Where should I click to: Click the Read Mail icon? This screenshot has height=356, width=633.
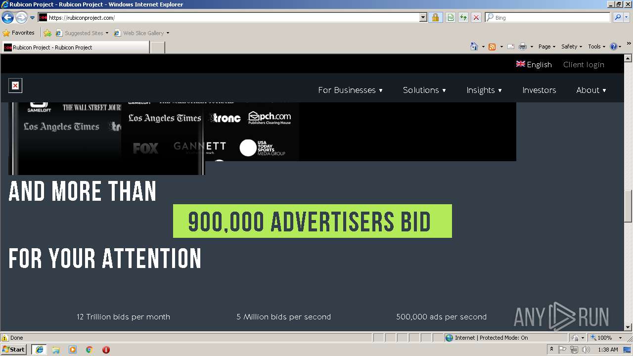(x=511, y=46)
